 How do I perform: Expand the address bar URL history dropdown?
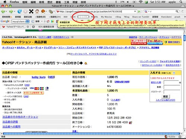[x=135, y=11]
